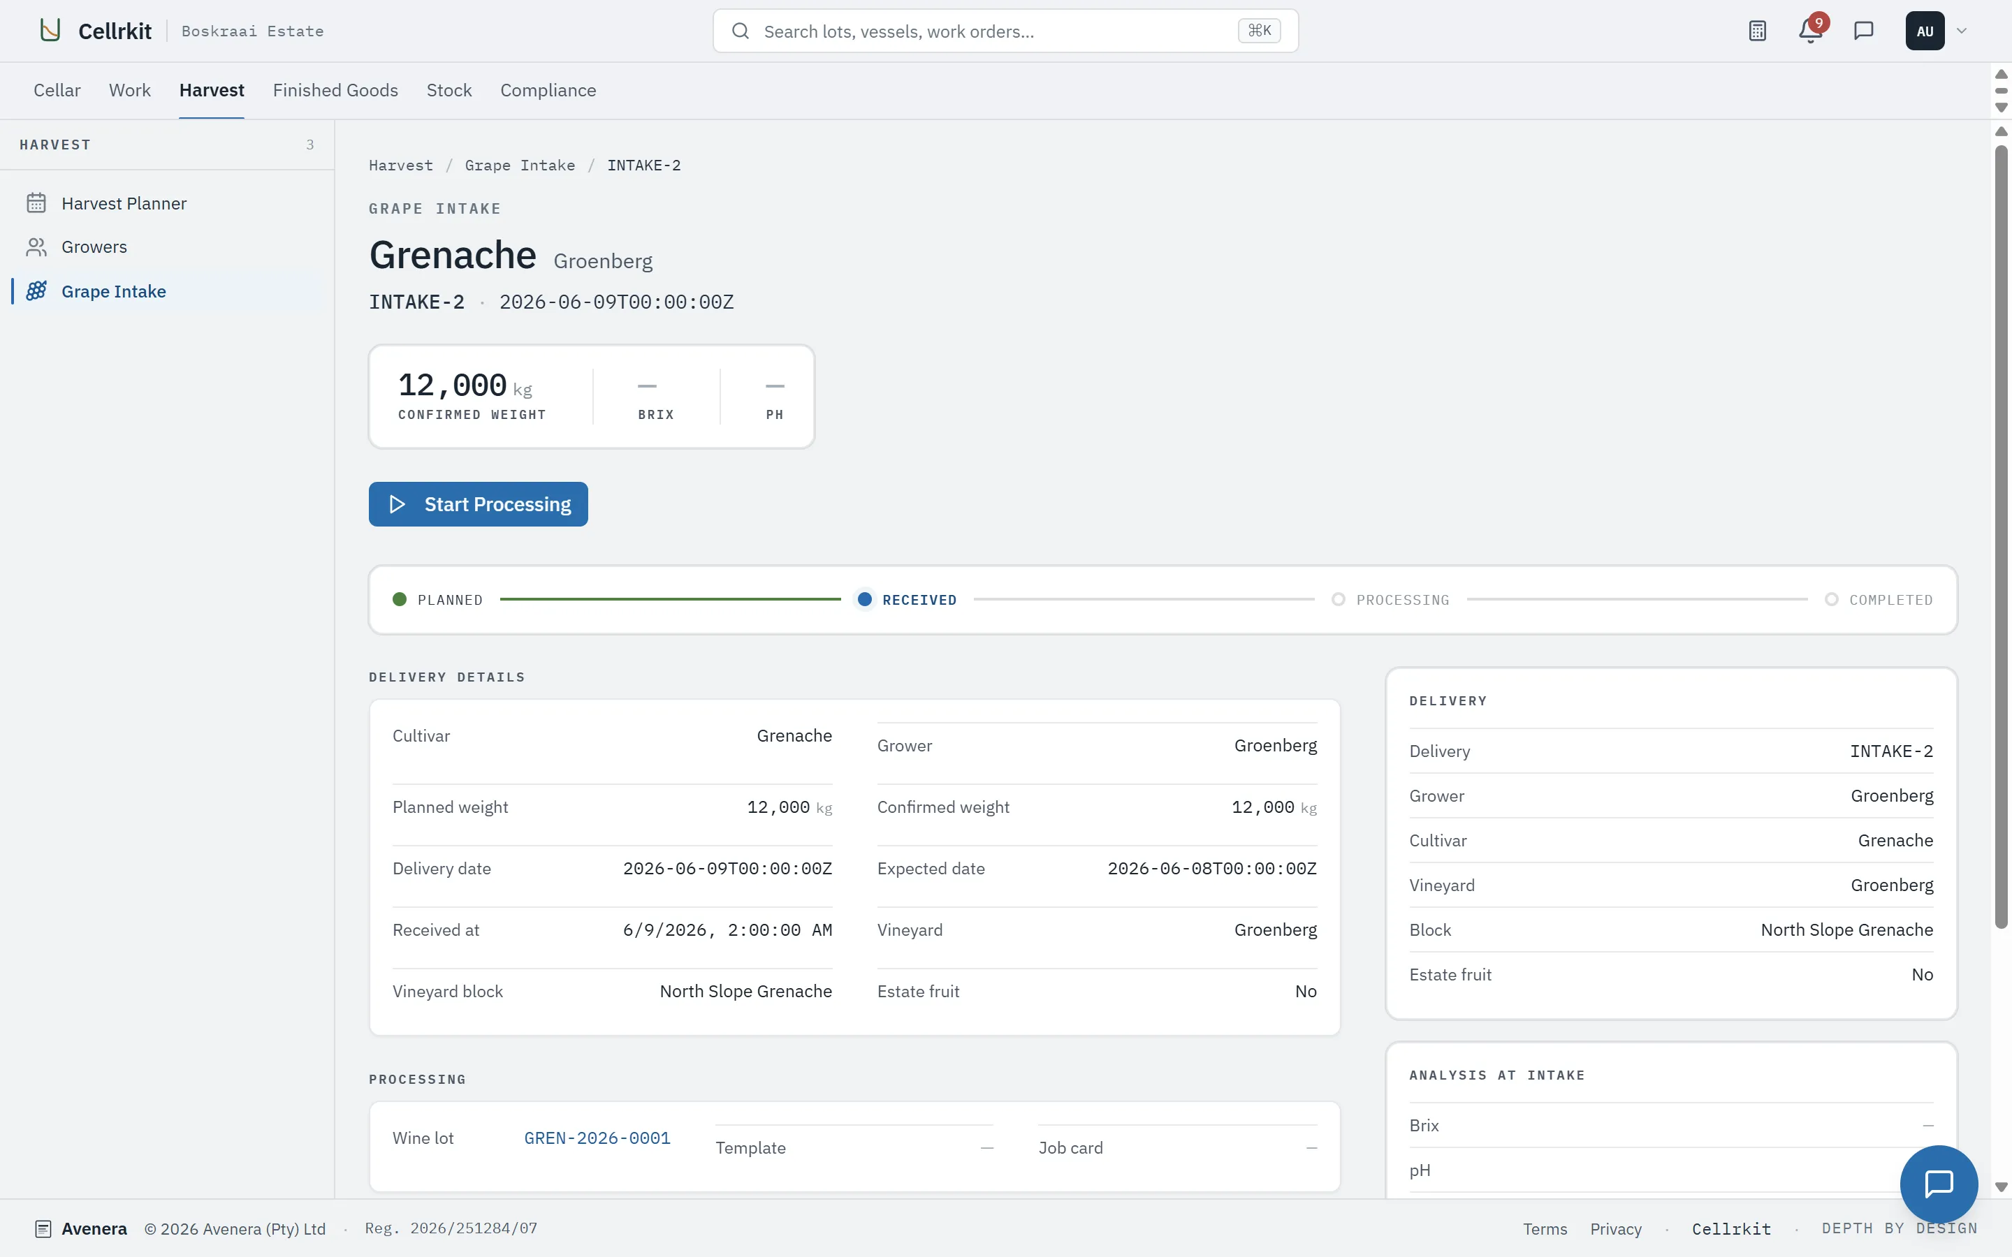
Task: Open the floating chat button
Action: pos(1938,1184)
